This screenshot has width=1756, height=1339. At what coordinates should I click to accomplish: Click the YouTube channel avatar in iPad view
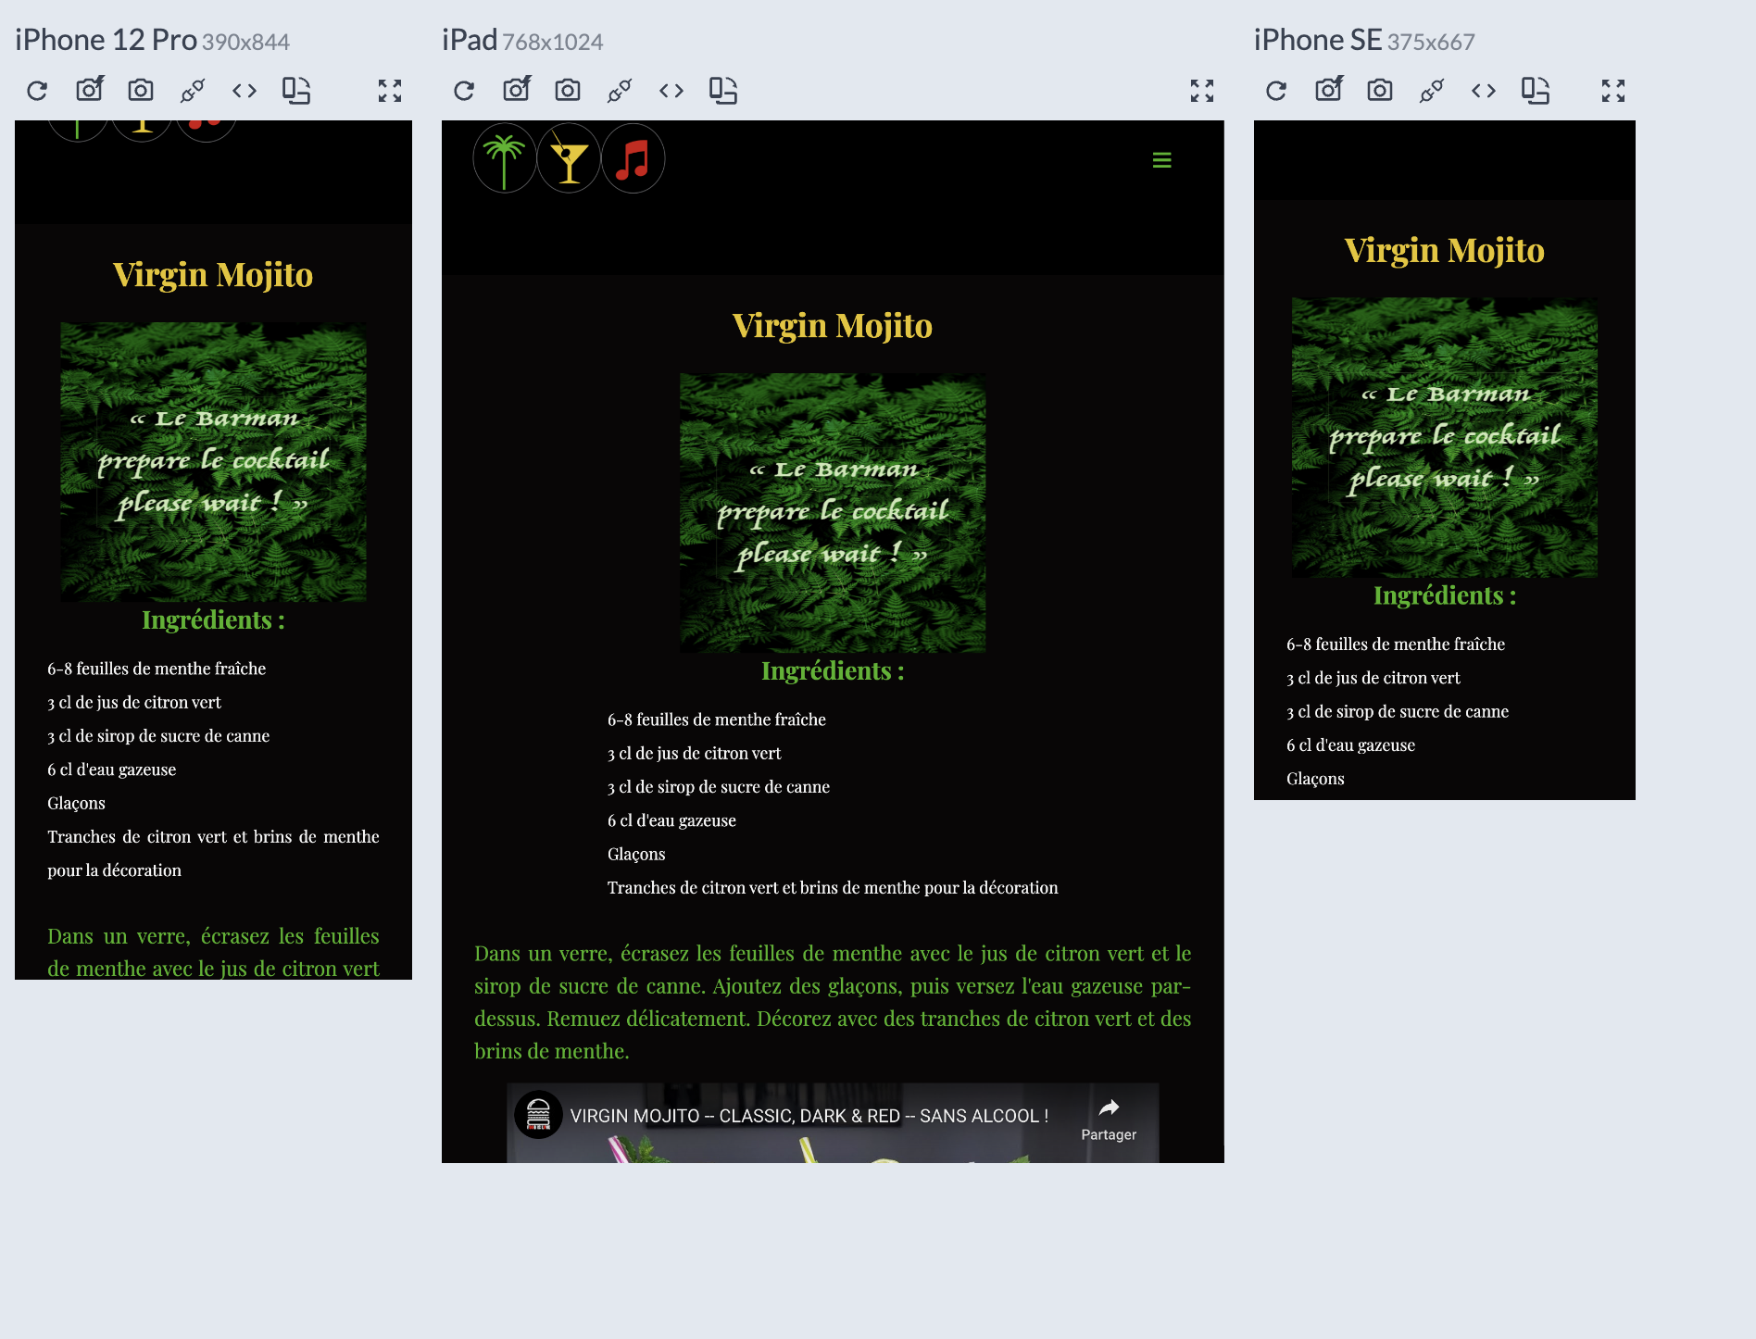(538, 1115)
